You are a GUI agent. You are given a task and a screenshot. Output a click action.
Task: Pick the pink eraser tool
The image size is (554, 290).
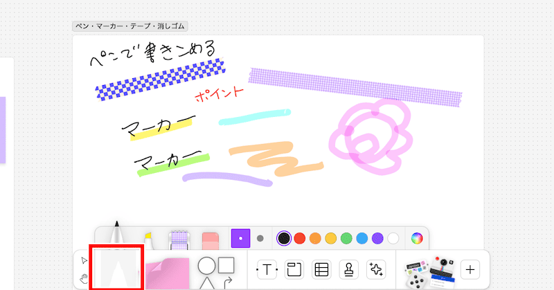(210, 240)
